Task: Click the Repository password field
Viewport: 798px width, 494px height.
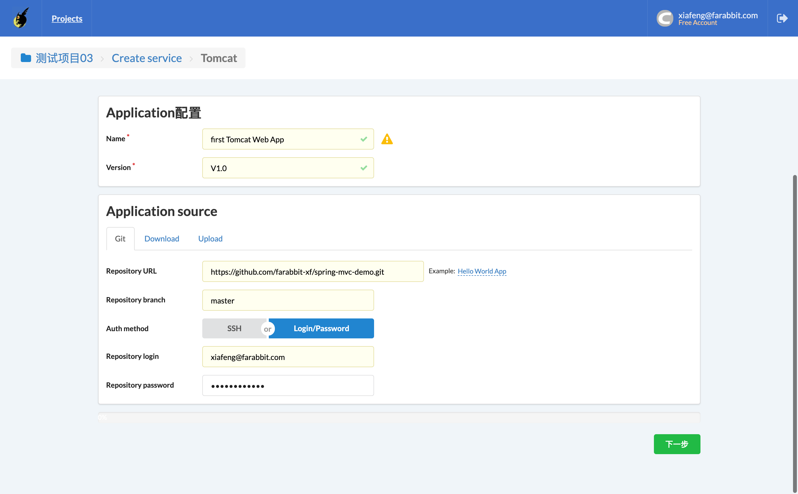Action: (x=288, y=385)
